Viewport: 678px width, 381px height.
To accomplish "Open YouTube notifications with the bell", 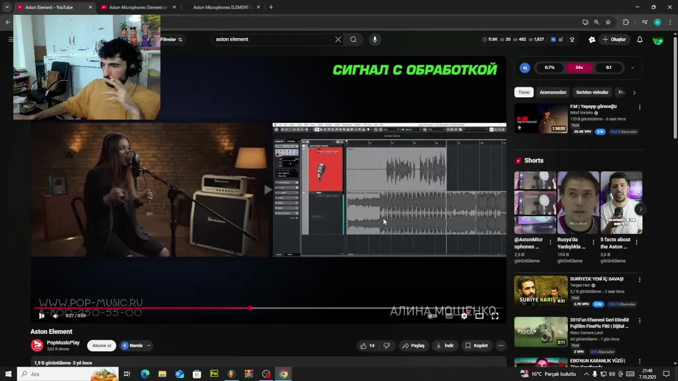I will [639, 39].
